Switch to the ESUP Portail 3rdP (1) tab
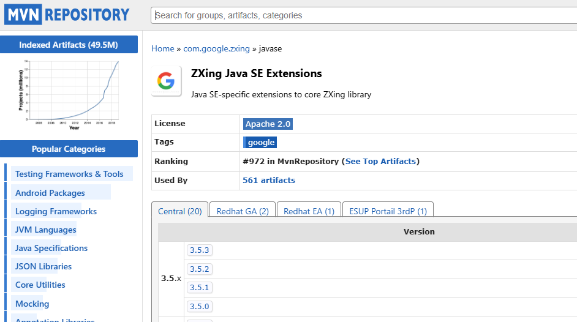Viewport: 577px width, 322px height. (x=388, y=211)
